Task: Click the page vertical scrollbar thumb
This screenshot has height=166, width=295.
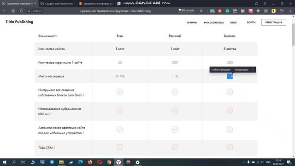Action: (x=293, y=35)
